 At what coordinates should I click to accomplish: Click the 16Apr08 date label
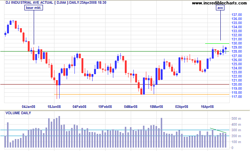click(207, 107)
